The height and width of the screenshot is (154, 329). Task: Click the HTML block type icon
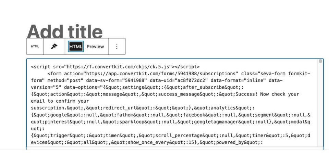click(x=35, y=47)
